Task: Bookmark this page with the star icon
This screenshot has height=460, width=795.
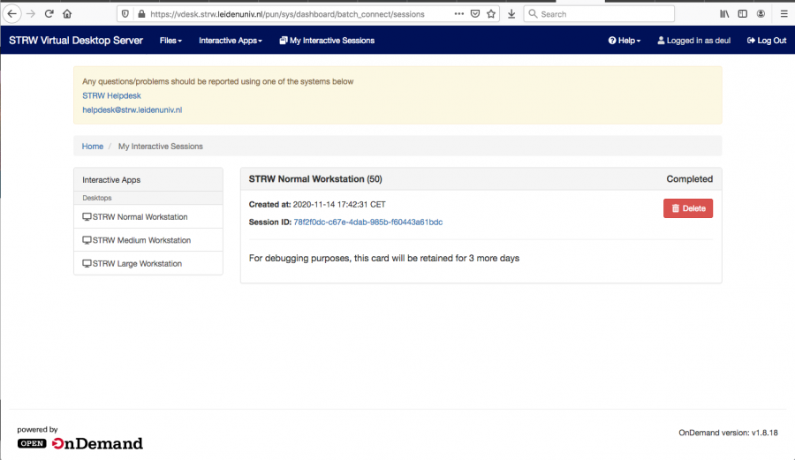Action: (491, 14)
